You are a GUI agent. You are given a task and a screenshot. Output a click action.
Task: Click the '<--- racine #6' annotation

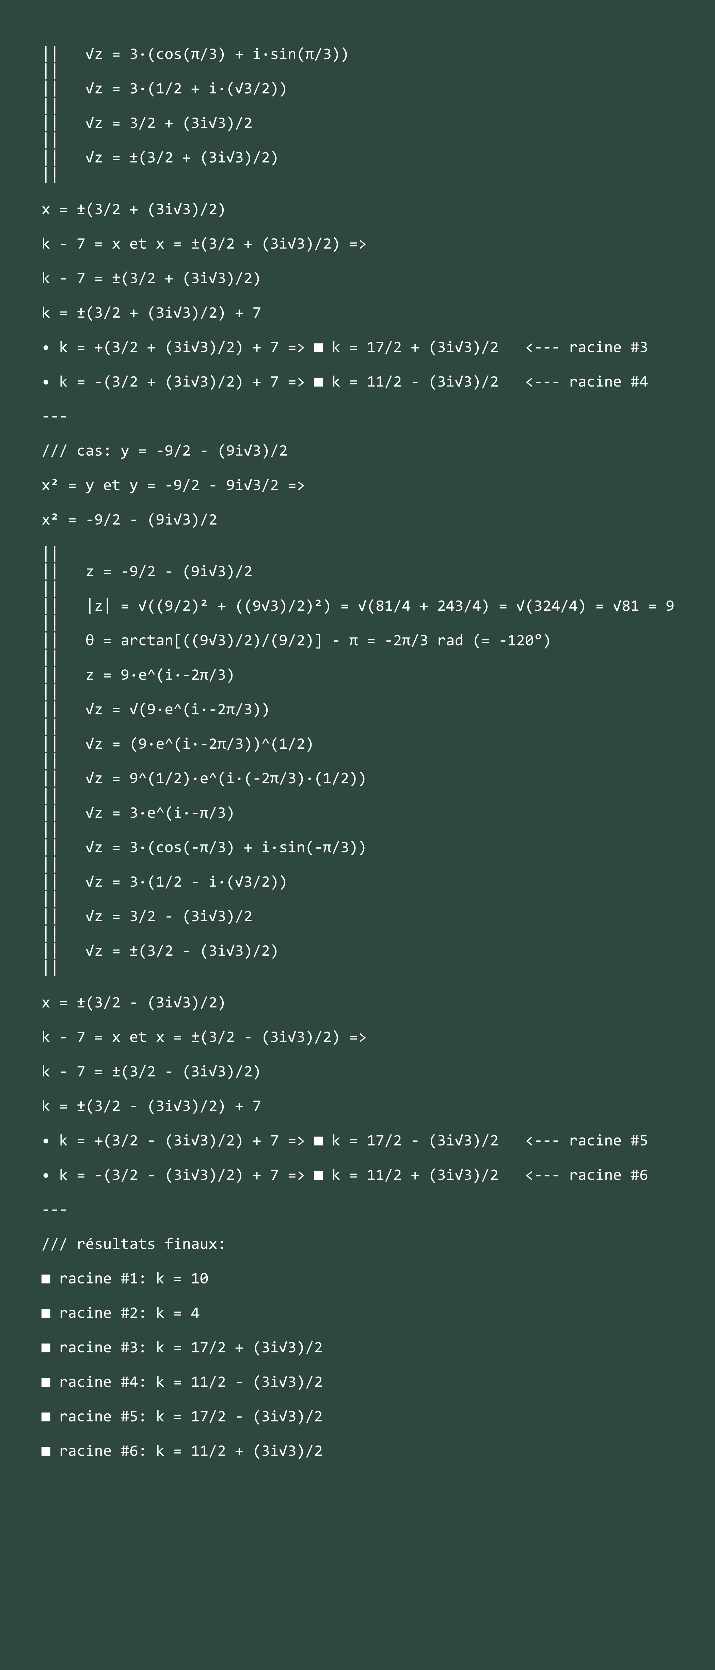(586, 1175)
